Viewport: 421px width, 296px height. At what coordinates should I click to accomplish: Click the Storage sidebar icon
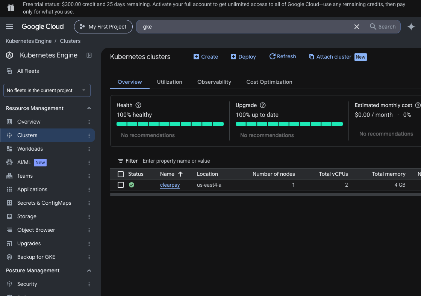pos(9,216)
